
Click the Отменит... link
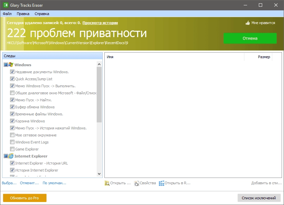point(29,183)
